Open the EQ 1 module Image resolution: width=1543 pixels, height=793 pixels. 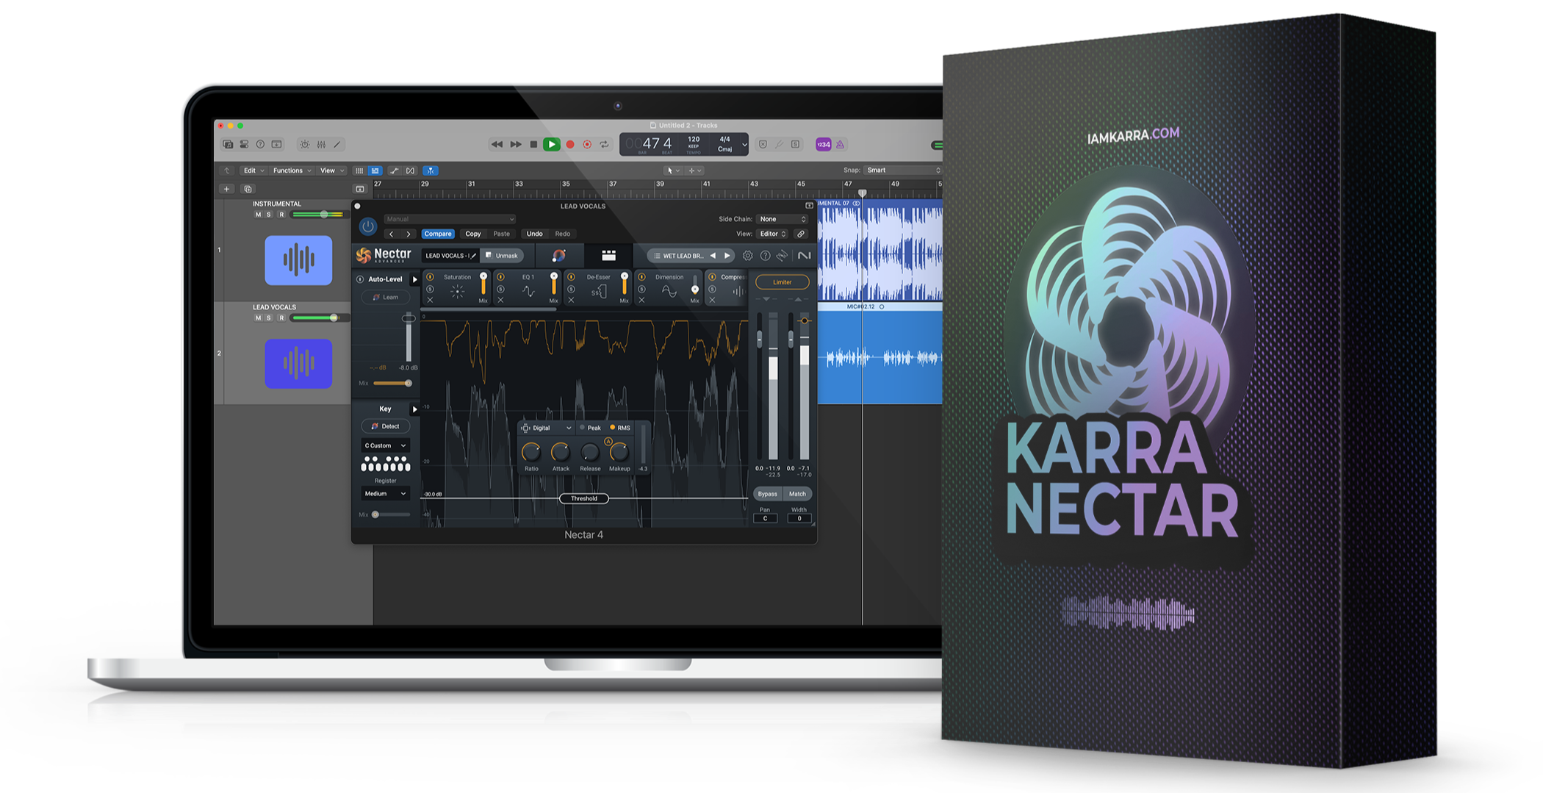point(528,292)
